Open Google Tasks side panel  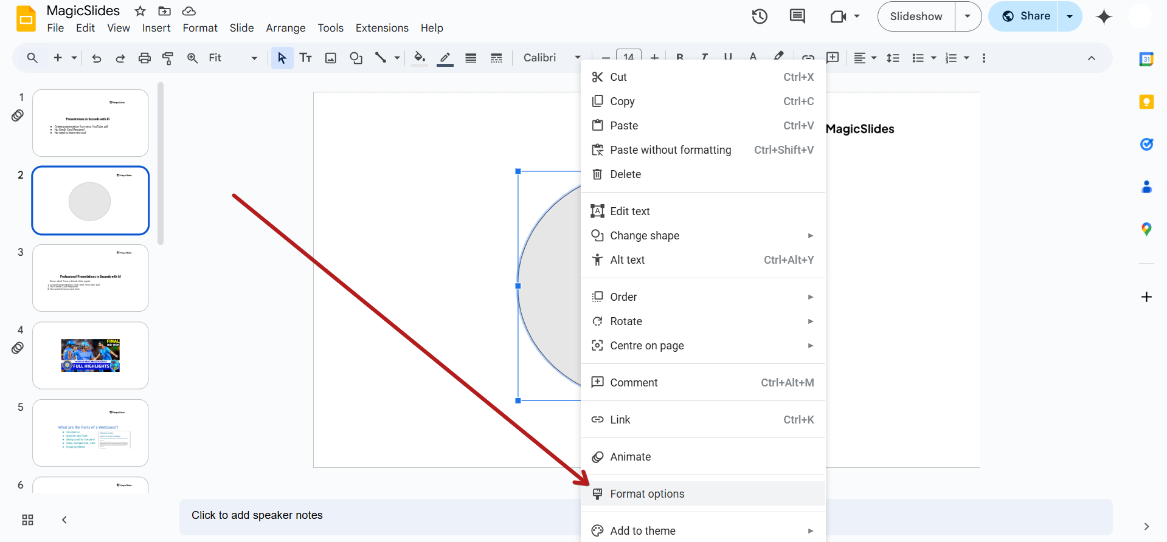(x=1146, y=144)
